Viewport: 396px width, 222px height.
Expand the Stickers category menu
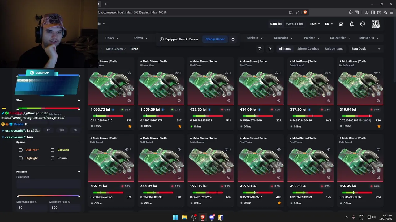coord(255,38)
